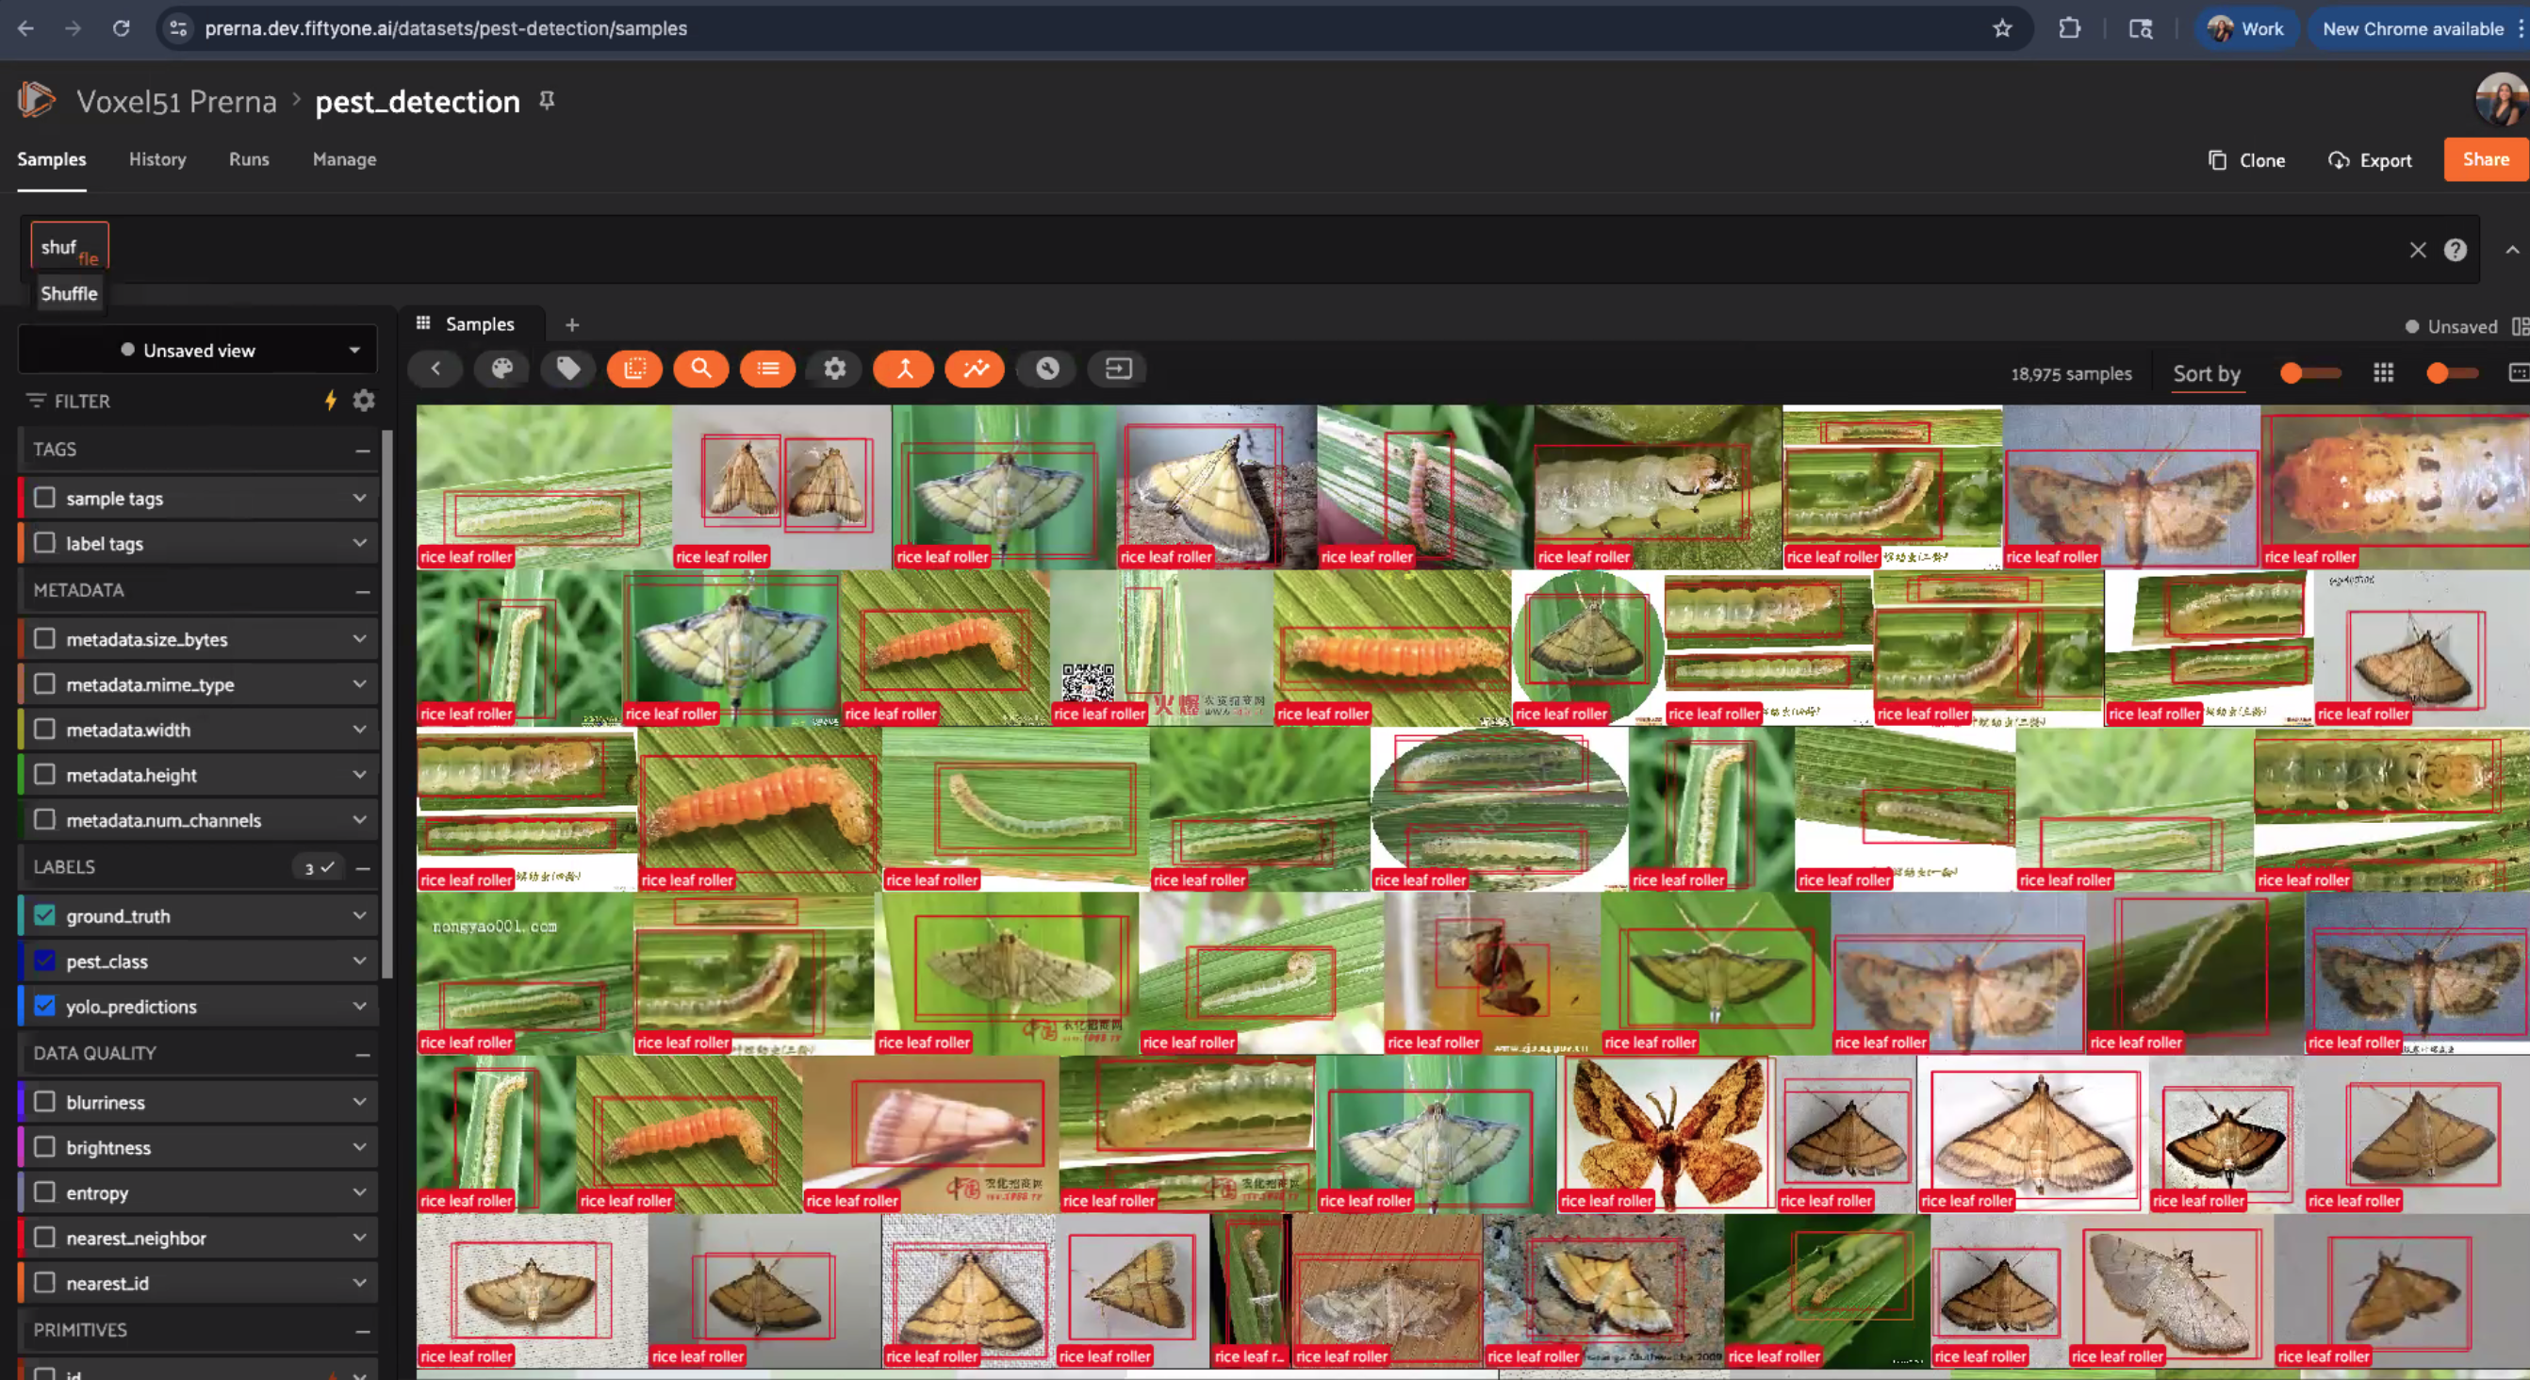2530x1380 pixels.
Task: Uncheck the ground_truth label checkbox
Action: click(x=44, y=915)
